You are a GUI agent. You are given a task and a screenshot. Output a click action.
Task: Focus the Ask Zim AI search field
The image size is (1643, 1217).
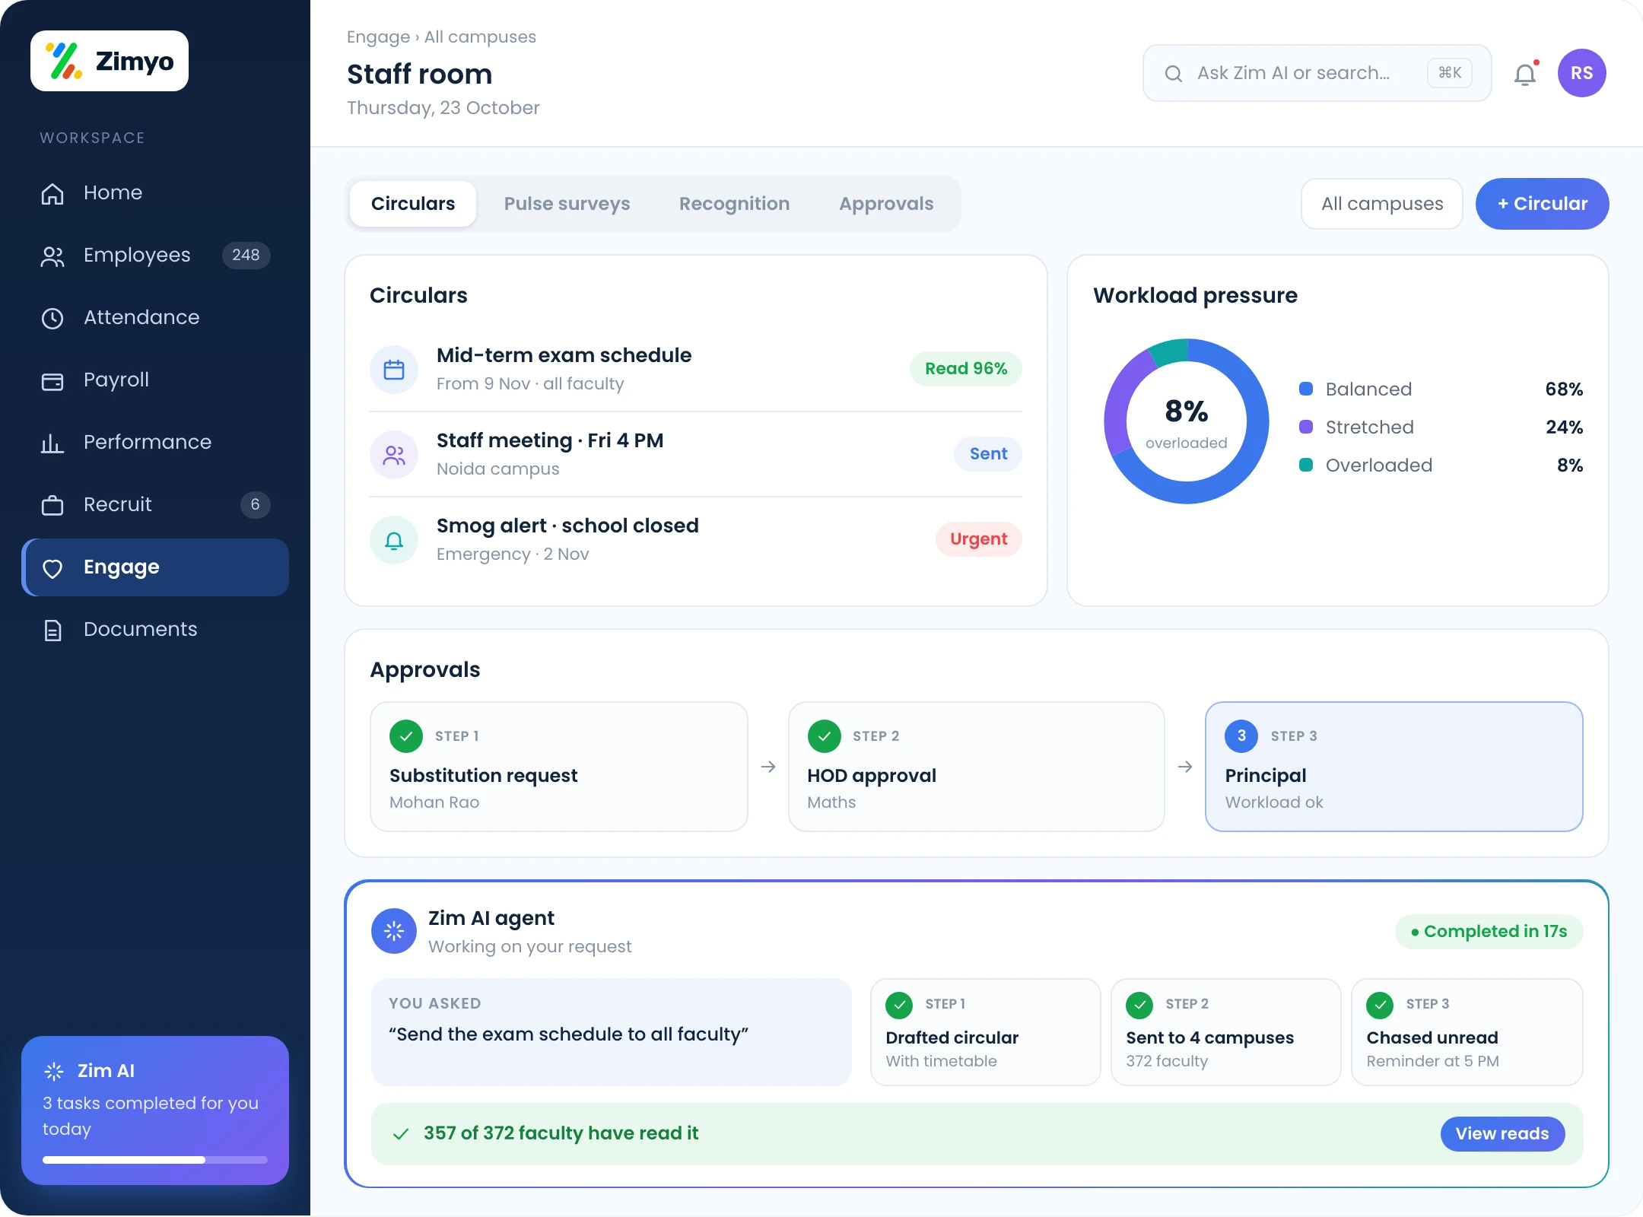pos(1317,73)
